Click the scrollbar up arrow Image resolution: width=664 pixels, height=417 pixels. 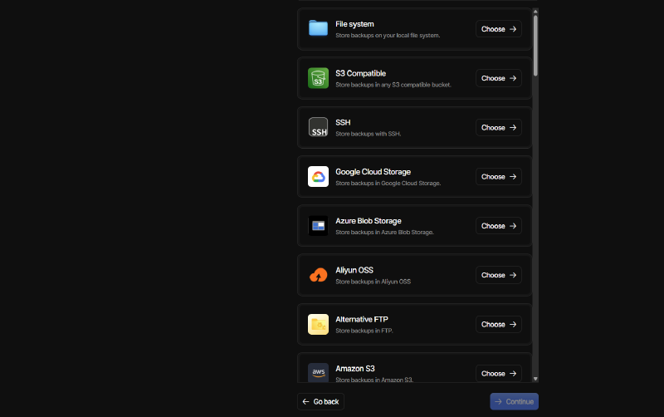(x=535, y=12)
